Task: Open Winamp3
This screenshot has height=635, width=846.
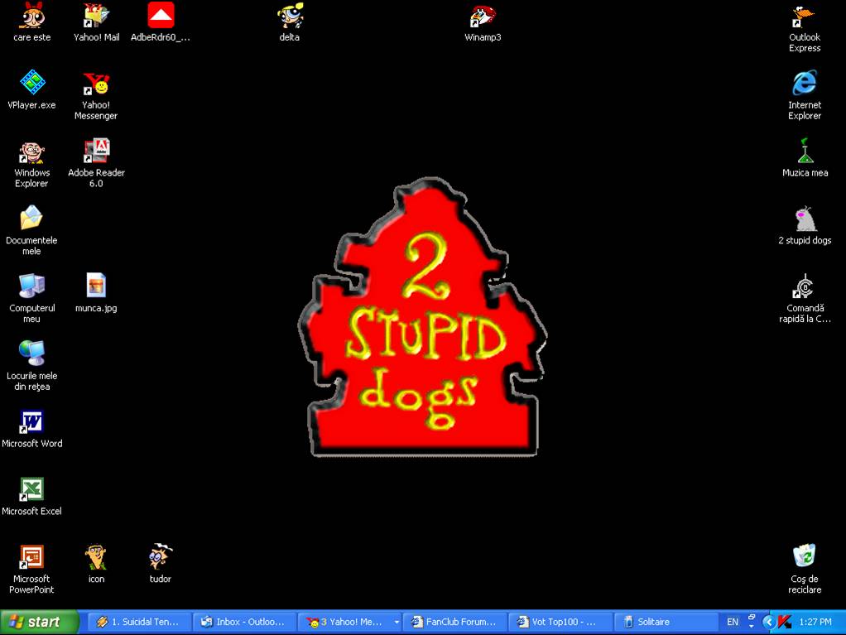Action: 483,15
